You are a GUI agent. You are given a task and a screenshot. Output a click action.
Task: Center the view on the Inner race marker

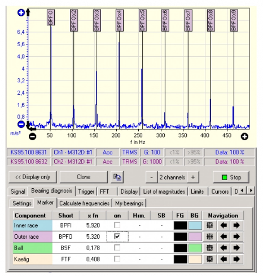pyautogui.click(x=209, y=225)
